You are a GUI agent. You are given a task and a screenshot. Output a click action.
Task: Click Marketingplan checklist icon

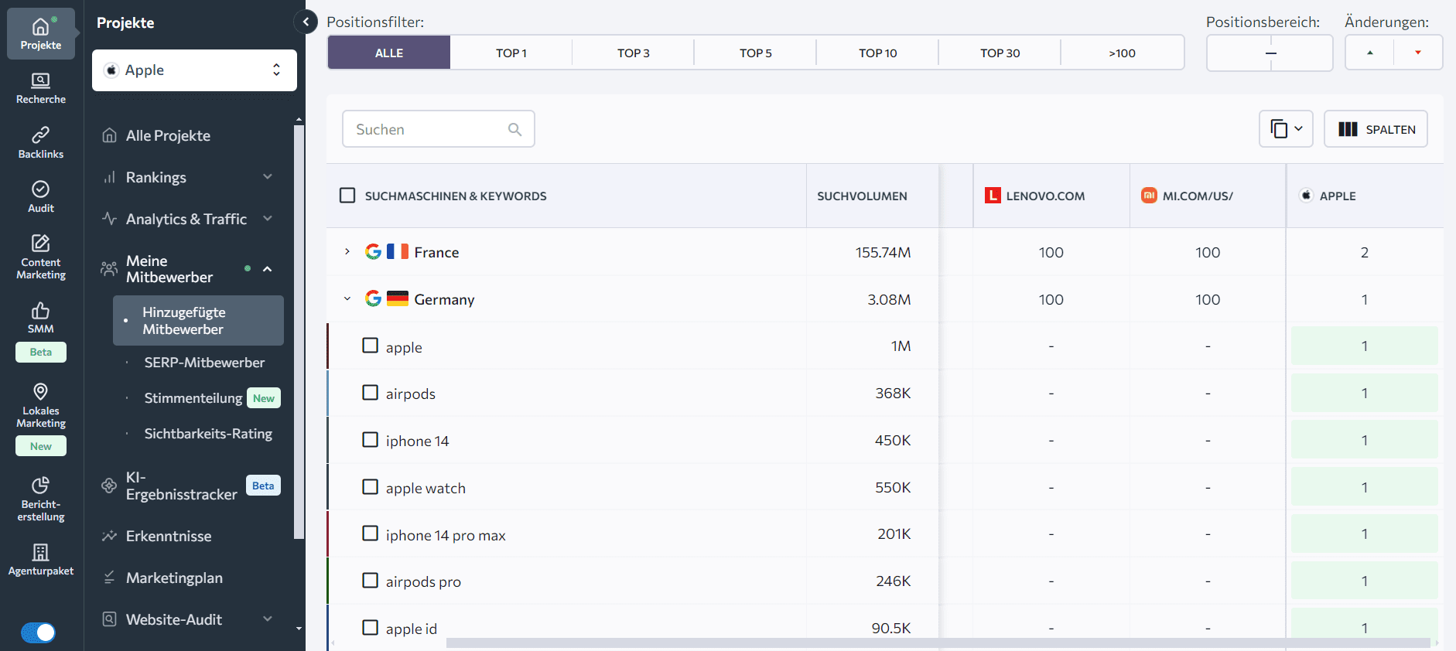[110, 578]
